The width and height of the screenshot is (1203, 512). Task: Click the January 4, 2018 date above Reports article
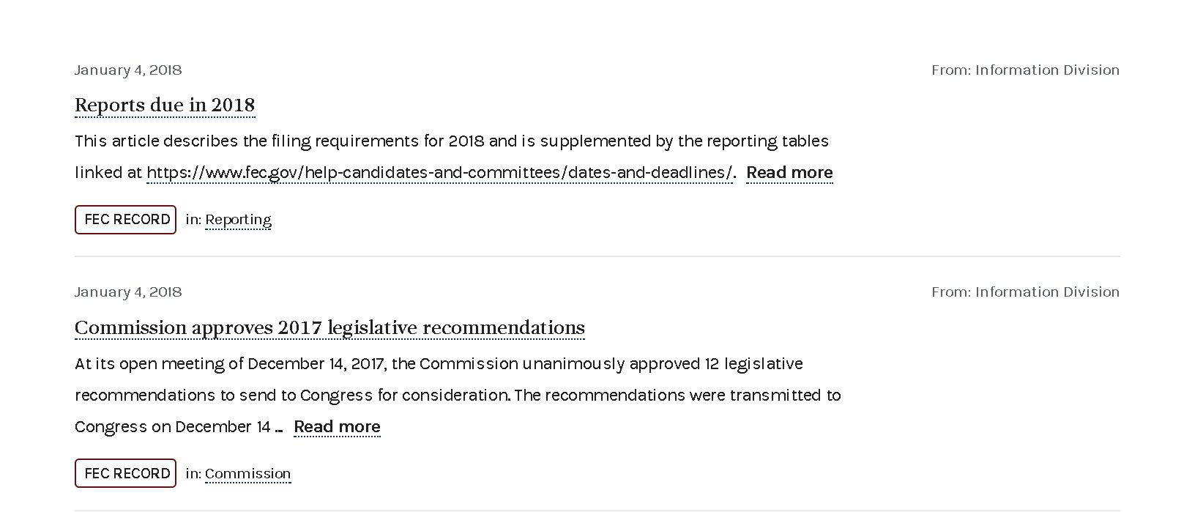[128, 70]
